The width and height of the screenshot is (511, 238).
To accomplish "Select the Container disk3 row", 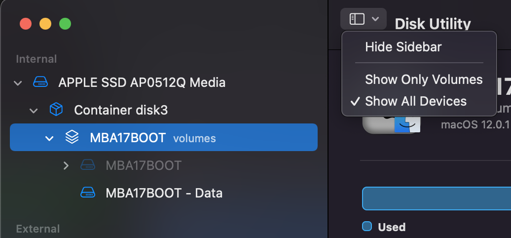I will tap(164, 110).
